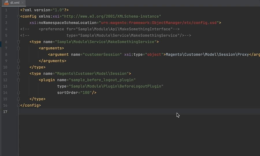The width and height of the screenshot is (260, 156).
Task: Click the empty line 17 in the editor
Action: point(139,112)
